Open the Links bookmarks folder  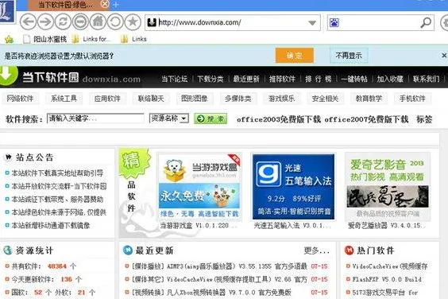pyautogui.click(x=133, y=39)
